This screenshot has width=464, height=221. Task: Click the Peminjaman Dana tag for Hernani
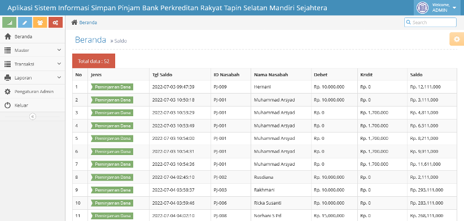(112, 87)
